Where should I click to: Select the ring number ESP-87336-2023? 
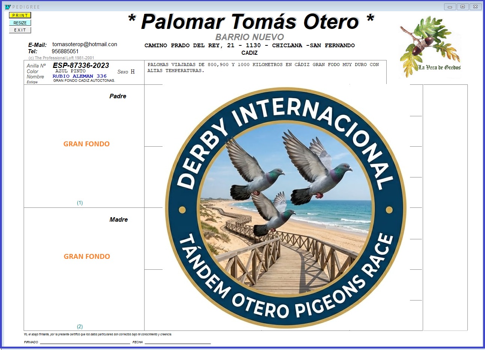point(81,65)
